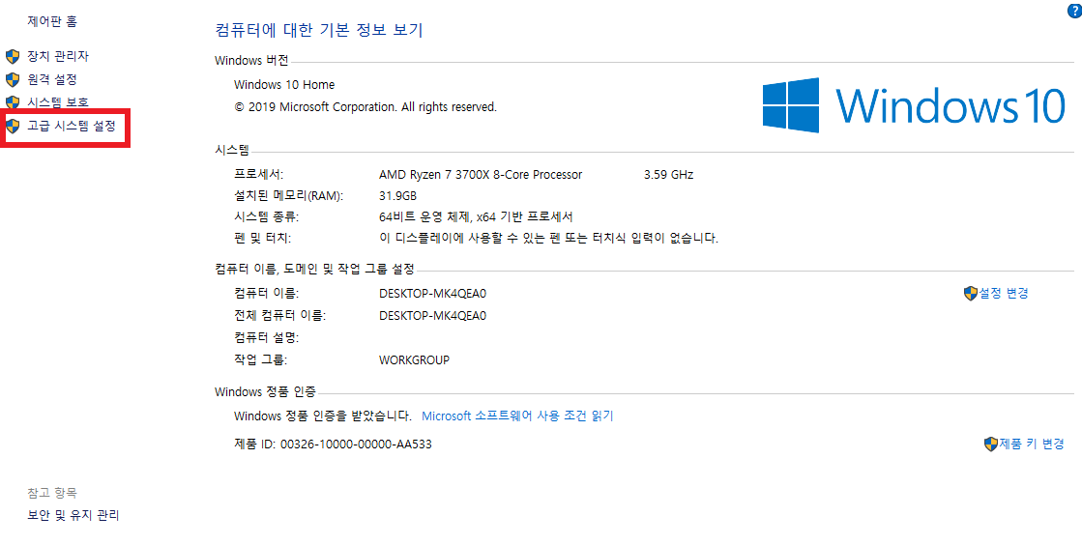
Task: Click the 컴퓨터 설명: label
Action: click(266, 338)
